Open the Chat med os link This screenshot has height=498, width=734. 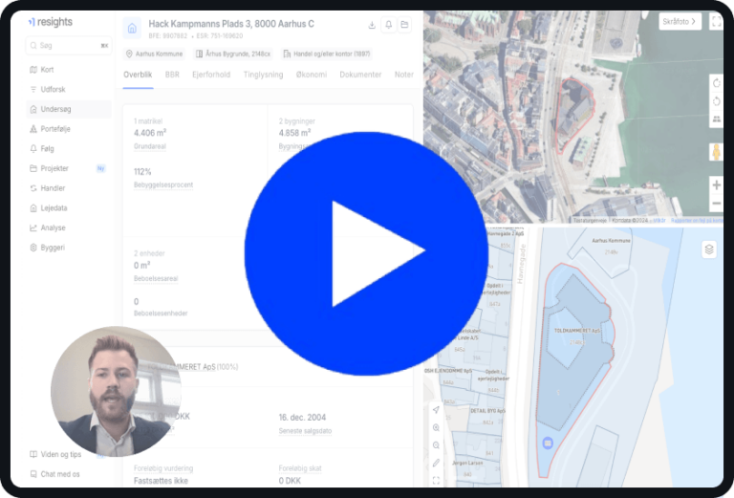[59, 474]
